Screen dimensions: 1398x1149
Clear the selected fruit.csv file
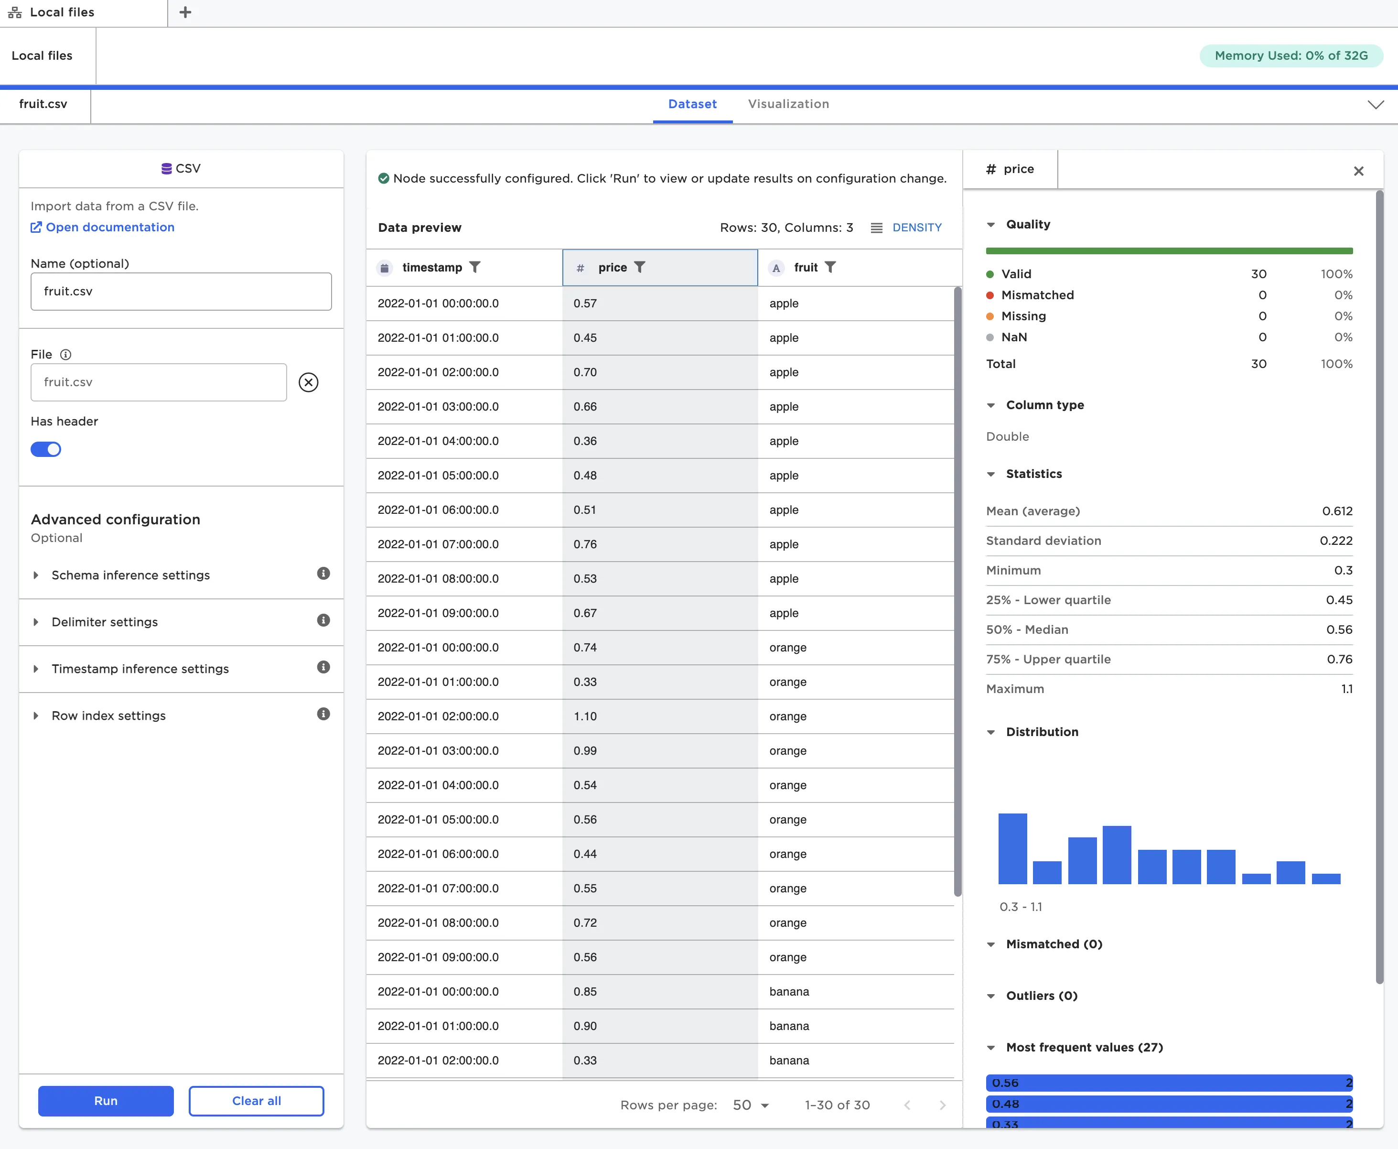point(308,382)
